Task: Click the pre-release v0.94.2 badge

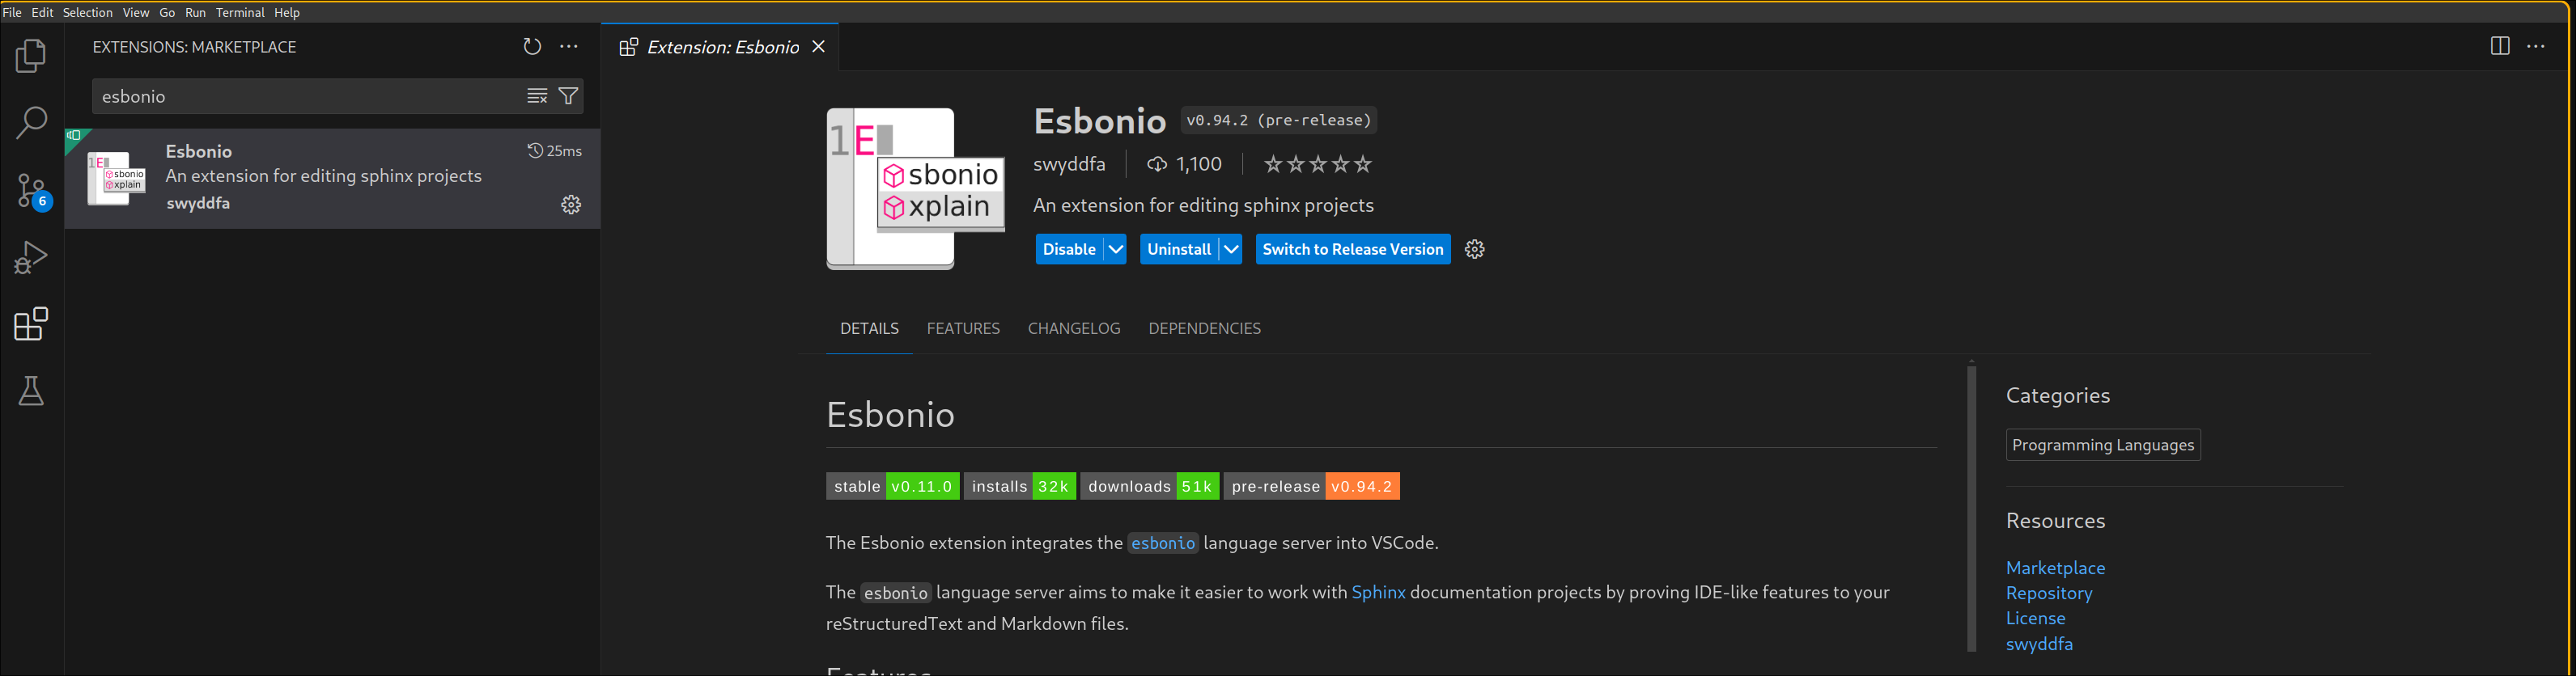Action: (x=1312, y=486)
